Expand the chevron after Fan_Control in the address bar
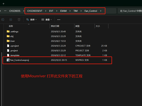Viewport: 142px width, 106px height. 101,11
